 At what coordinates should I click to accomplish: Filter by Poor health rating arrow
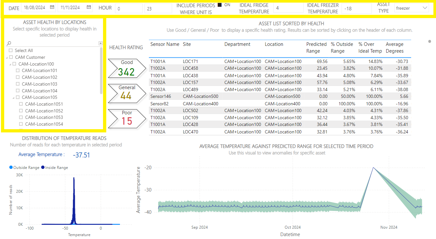click(127, 118)
